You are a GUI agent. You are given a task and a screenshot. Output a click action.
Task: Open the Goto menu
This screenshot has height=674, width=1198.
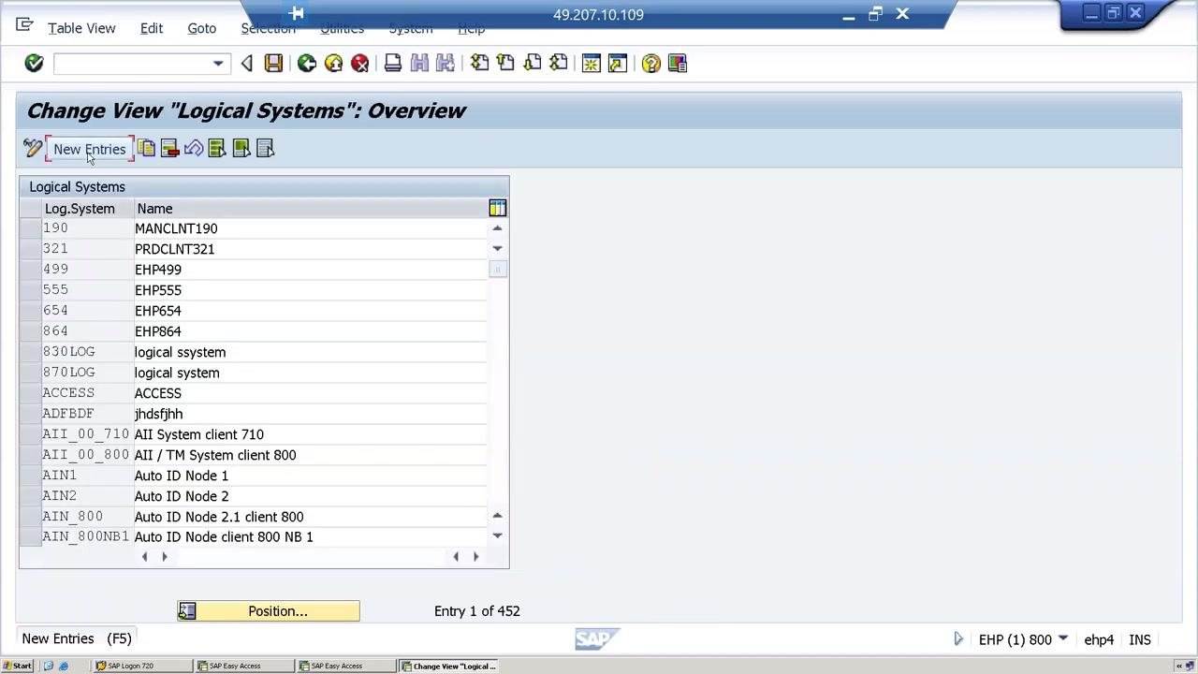tap(201, 28)
